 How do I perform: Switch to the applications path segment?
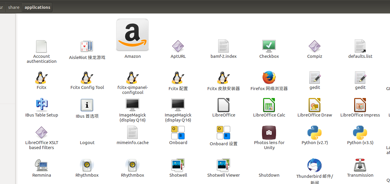[37, 7]
